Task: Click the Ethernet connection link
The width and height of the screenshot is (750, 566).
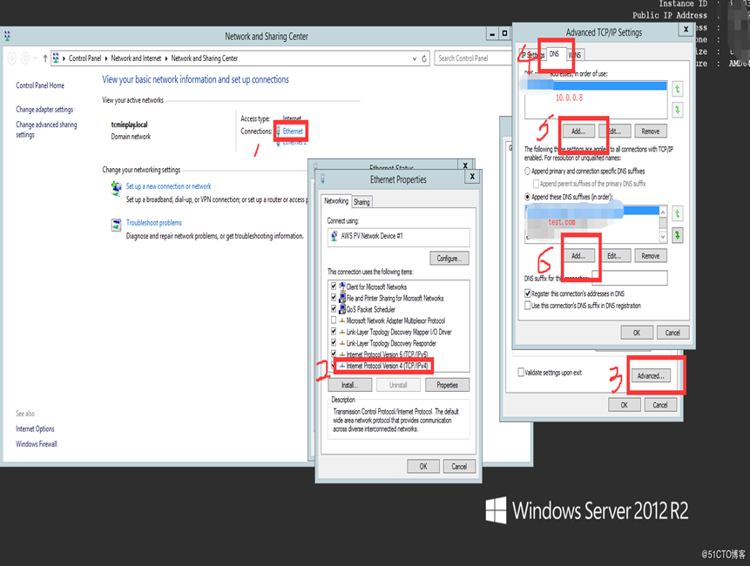Action: pos(293,131)
